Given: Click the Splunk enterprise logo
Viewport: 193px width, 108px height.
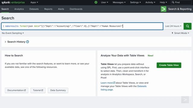Looking at the screenshot, I should (x=13, y=2).
